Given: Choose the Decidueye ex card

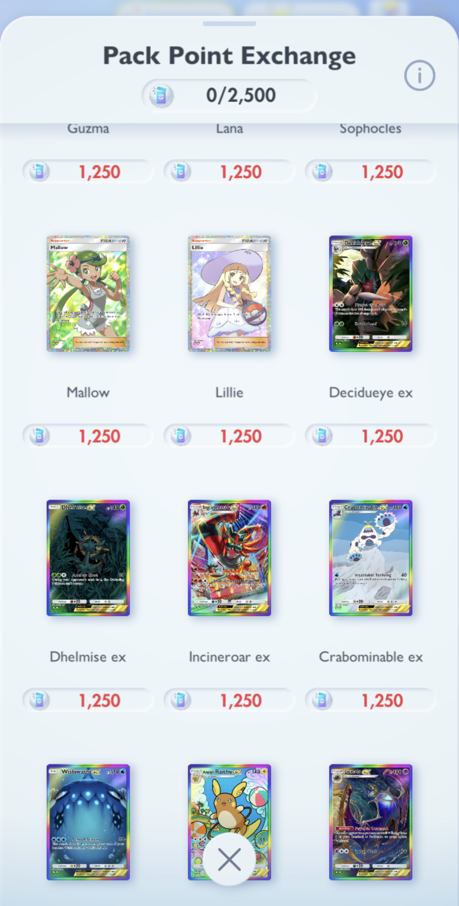Looking at the screenshot, I should pyautogui.click(x=371, y=294).
